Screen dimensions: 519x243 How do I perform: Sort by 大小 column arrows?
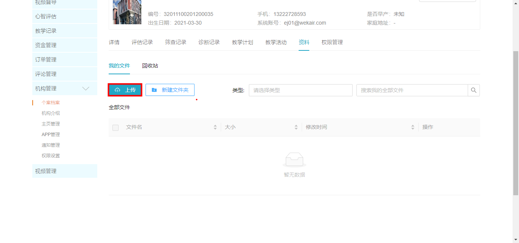click(296, 127)
